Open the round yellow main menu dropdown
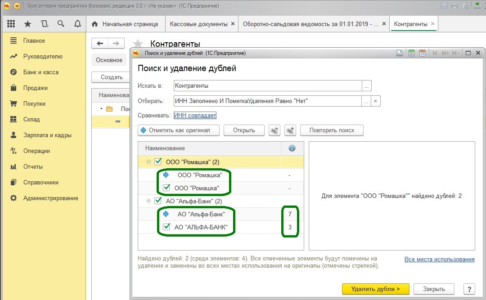486x300 pixels. 17,6
